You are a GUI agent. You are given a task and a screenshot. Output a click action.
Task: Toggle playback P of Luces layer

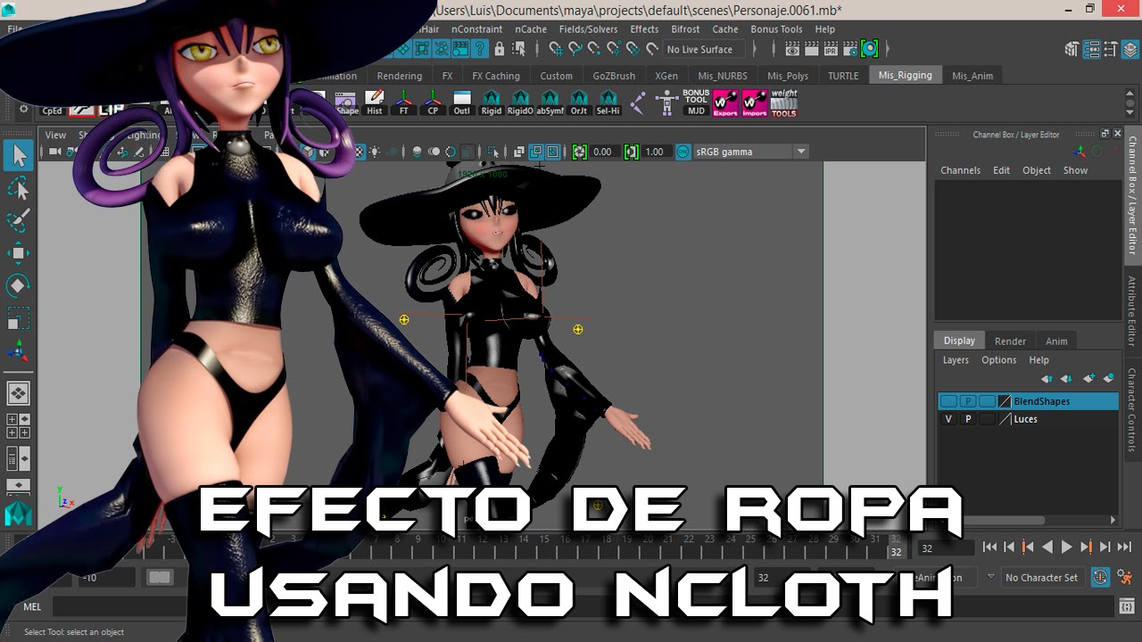coord(968,419)
